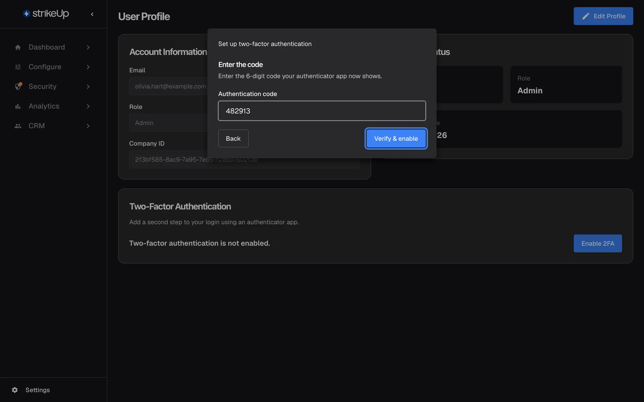This screenshot has width=644, height=402.
Task: Click the User Profile page heading
Action: point(144,16)
